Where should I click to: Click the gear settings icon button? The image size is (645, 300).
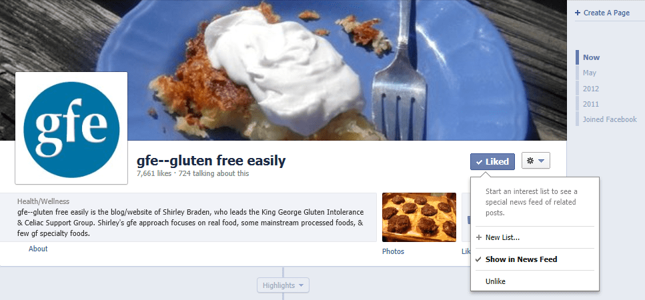tap(536, 161)
